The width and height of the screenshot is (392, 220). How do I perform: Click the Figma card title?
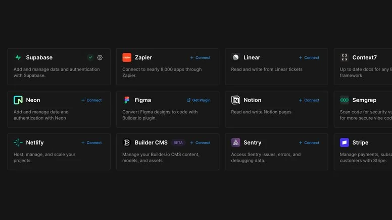(143, 100)
